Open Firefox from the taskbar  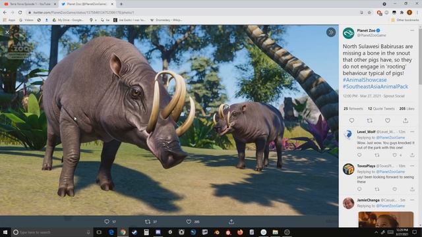[240, 232]
